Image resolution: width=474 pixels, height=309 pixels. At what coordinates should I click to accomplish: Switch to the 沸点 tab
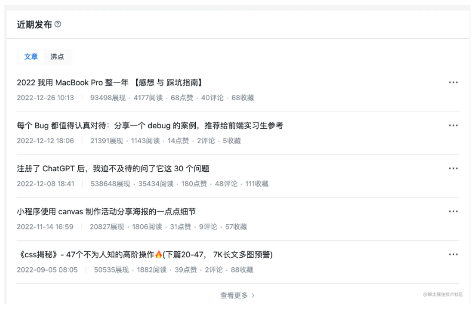[x=57, y=57]
